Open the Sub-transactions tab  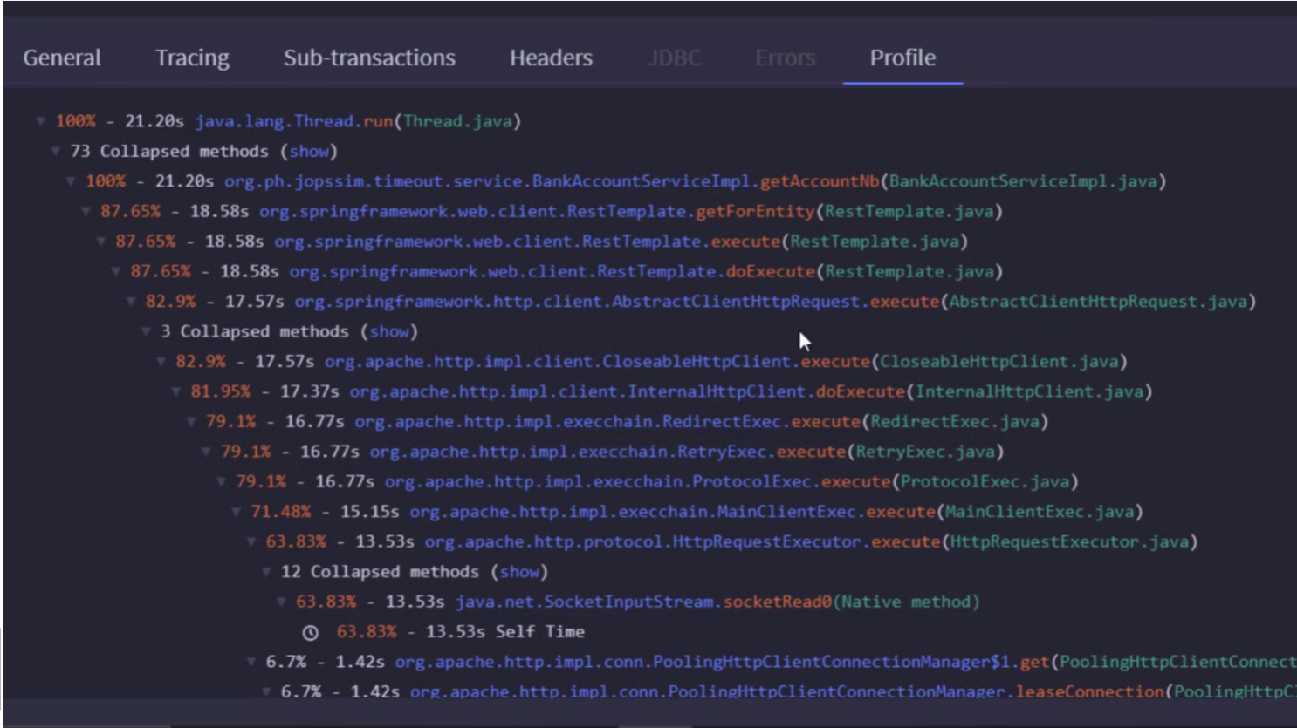coord(369,58)
